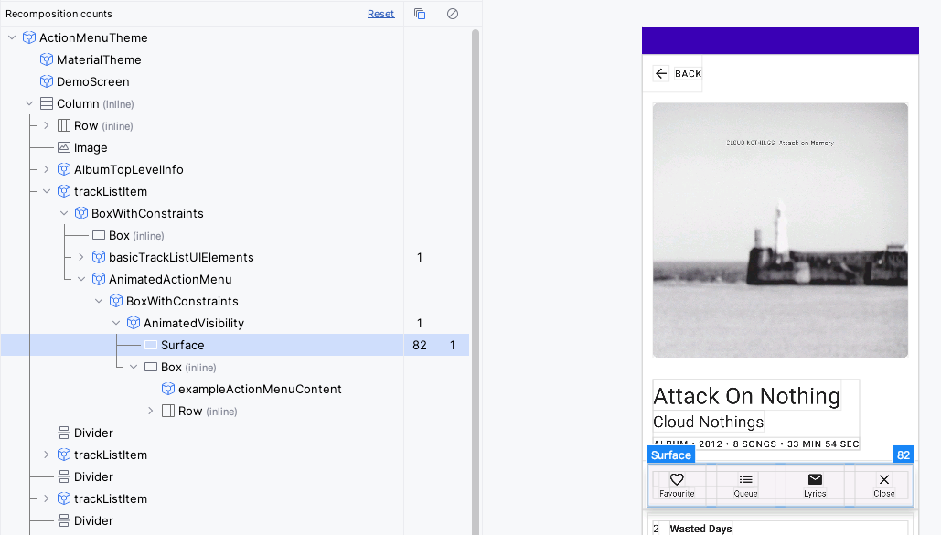Expand the Row (inline) under exampleActionMenuContent
Screen dimensions: 941x535
coord(151,411)
